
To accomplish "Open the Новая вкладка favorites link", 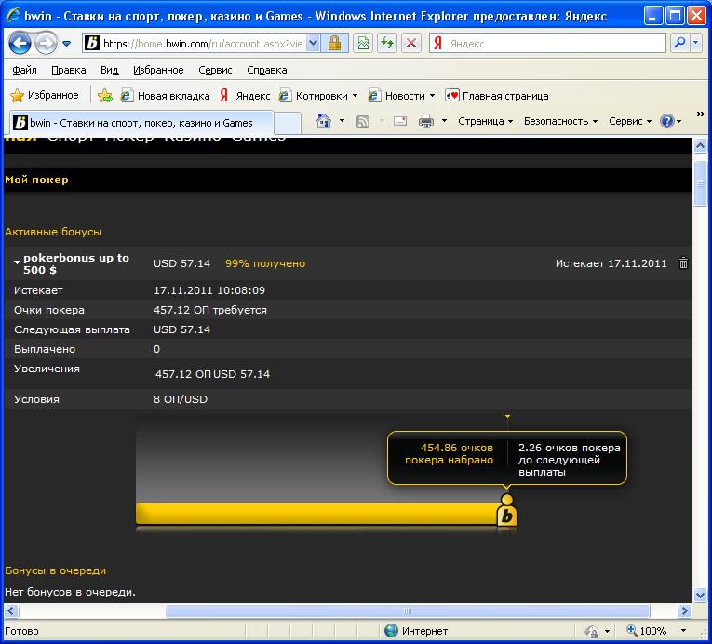I will [166, 96].
